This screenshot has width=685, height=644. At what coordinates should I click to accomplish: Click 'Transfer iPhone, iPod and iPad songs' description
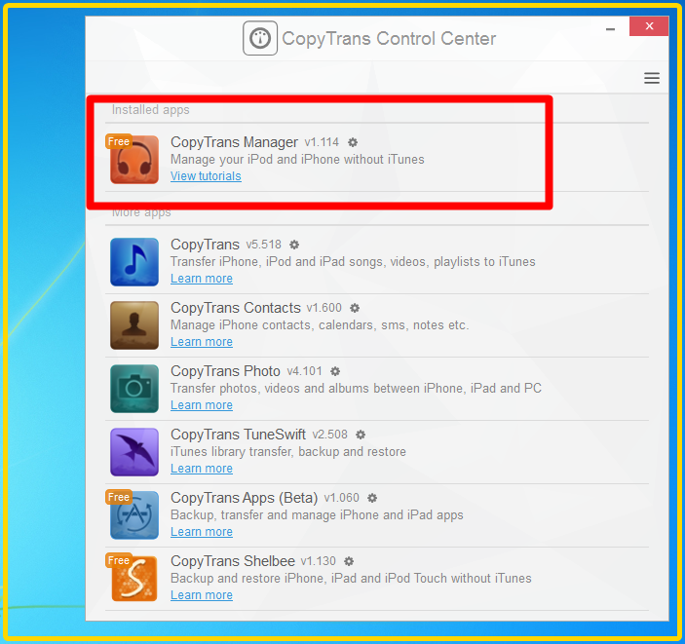[x=353, y=261]
